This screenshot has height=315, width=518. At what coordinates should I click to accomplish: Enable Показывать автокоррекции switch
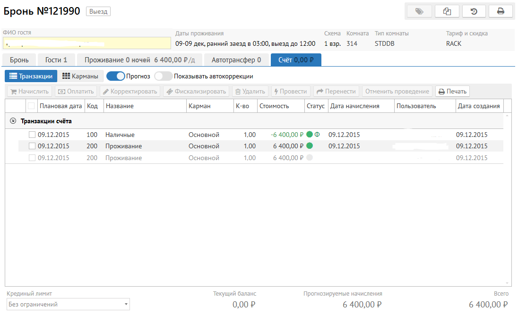pyautogui.click(x=164, y=76)
